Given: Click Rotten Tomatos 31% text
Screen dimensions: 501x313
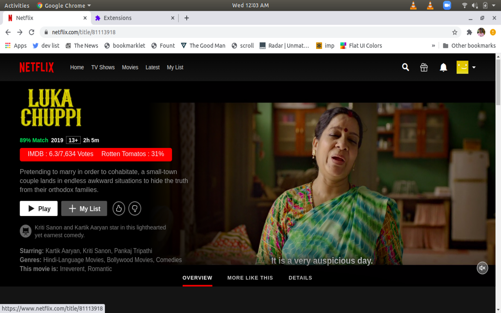Looking at the screenshot, I should [133, 154].
